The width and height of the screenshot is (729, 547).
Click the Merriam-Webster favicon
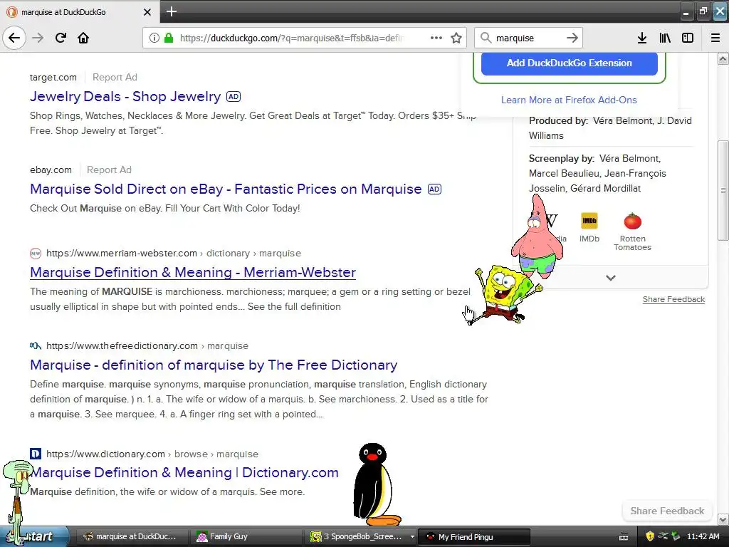coord(36,254)
